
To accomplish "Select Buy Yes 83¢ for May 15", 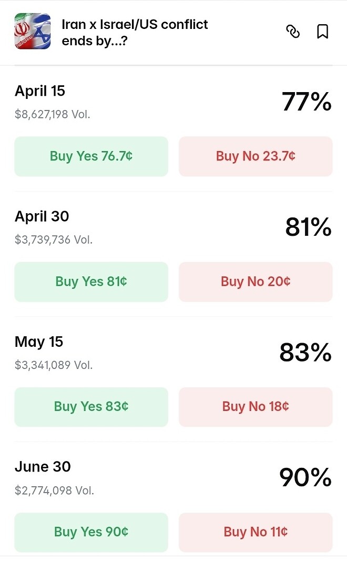I will pos(91,406).
